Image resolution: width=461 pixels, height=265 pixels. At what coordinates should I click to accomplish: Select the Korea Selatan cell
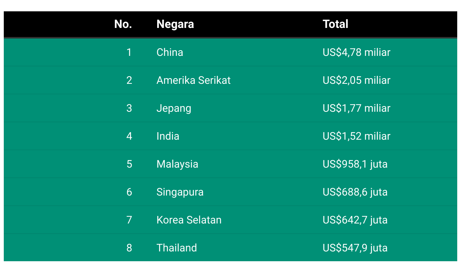point(189,220)
